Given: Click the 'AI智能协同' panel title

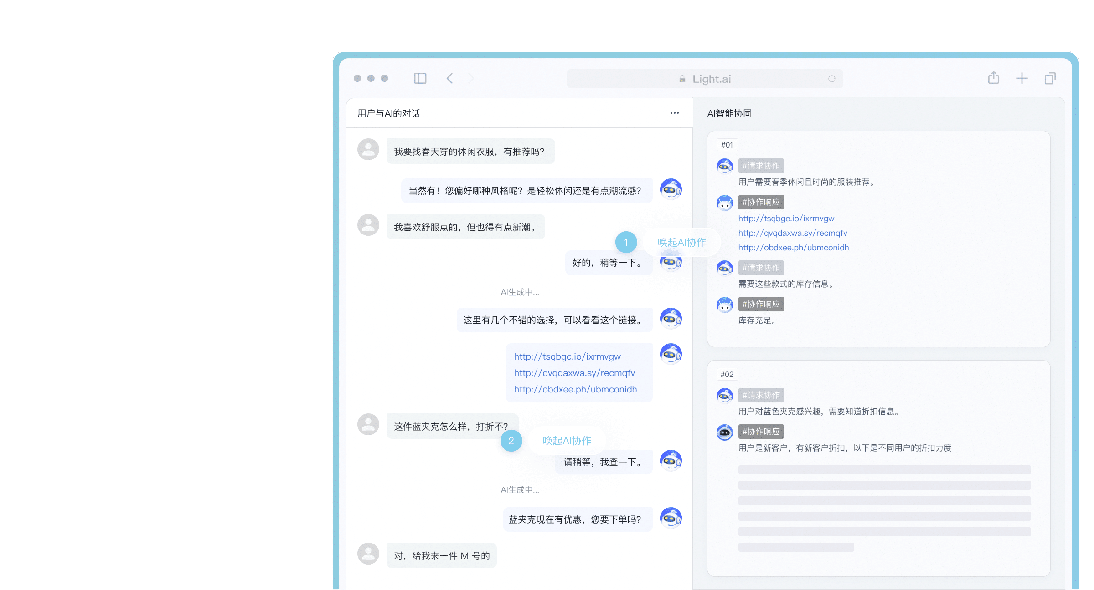Looking at the screenshot, I should pyautogui.click(x=729, y=113).
